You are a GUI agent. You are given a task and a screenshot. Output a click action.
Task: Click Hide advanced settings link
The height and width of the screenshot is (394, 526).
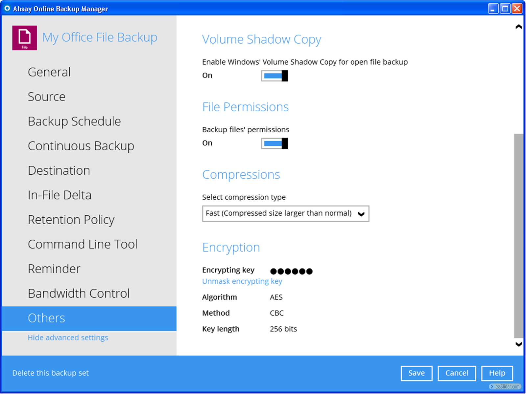(x=68, y=338)
